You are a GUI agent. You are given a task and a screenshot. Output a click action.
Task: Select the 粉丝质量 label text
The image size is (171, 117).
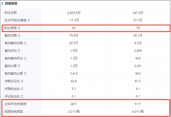[11, 28]
